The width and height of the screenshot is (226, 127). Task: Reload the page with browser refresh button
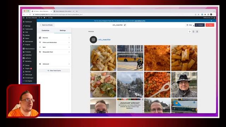click(30, 14)
